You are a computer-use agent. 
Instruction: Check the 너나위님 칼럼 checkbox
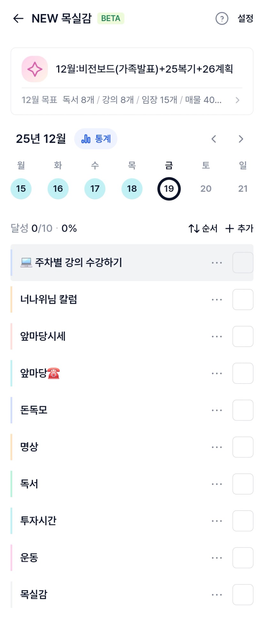point(243,300)
